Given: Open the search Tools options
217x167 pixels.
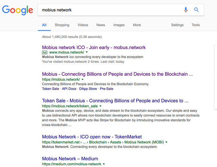Looking at the screenshot, I should (196, 25).
